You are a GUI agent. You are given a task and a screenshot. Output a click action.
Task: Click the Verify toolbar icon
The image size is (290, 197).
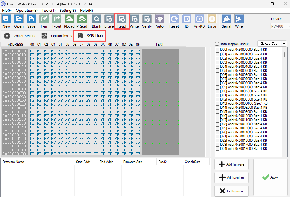147,19
